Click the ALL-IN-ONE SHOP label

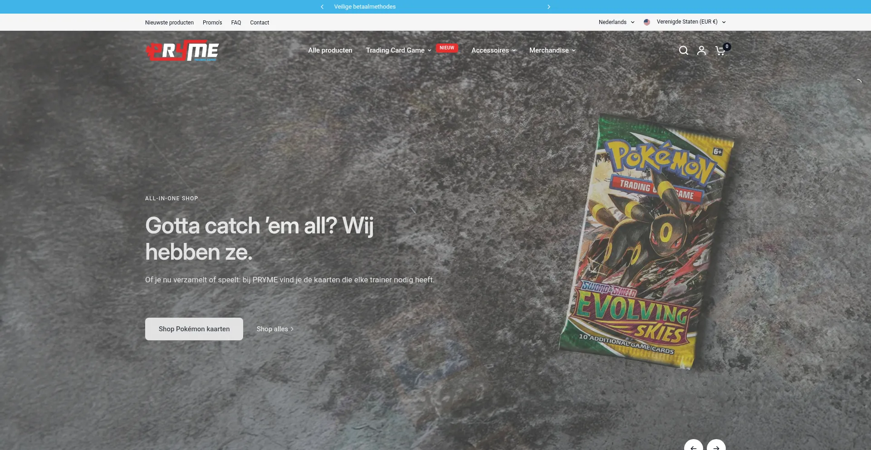(171, 198)
